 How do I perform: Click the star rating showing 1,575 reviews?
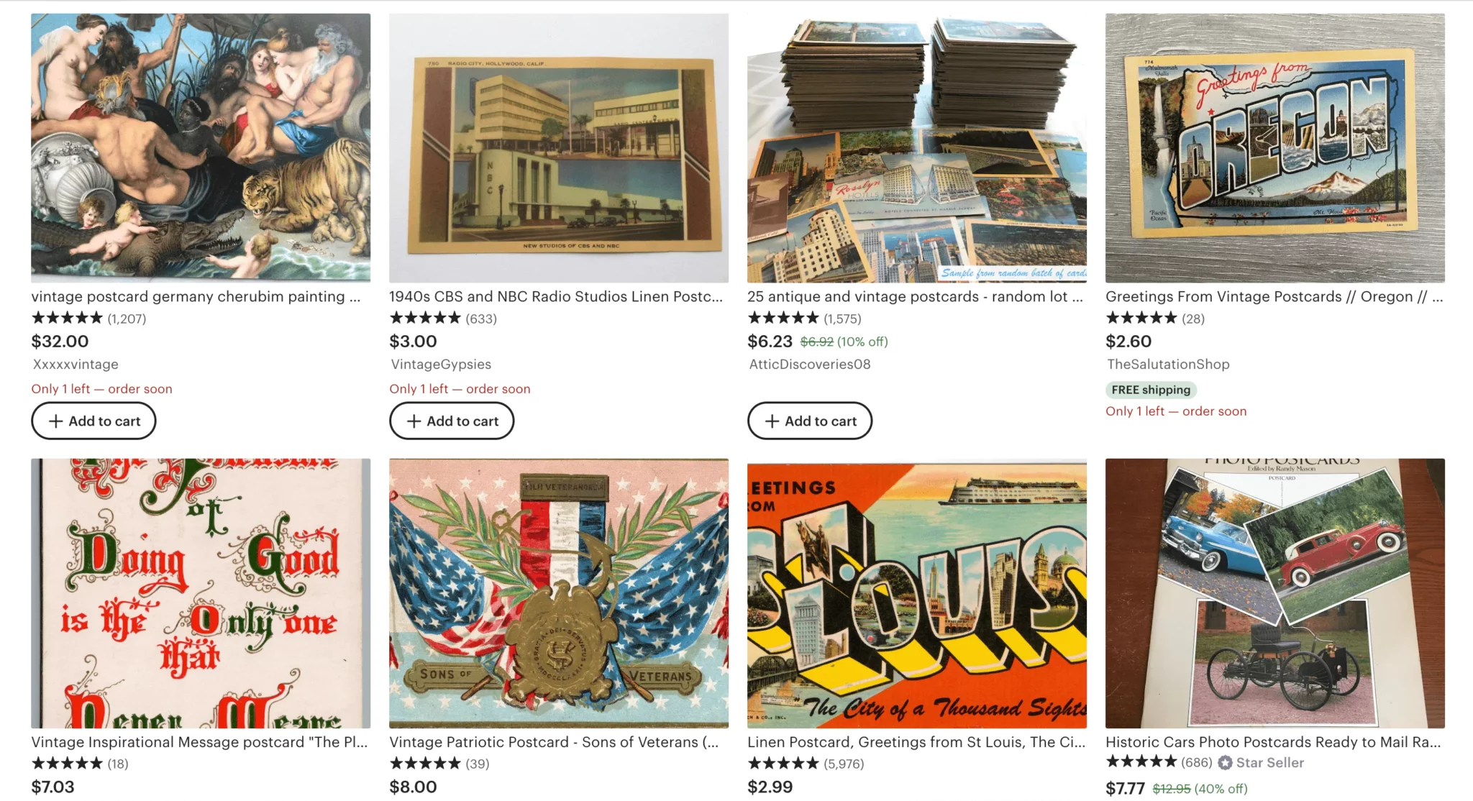(783, 318)
